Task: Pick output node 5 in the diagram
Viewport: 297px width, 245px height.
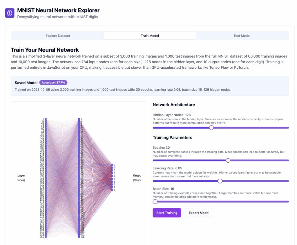Action: [x=112, y=179]
